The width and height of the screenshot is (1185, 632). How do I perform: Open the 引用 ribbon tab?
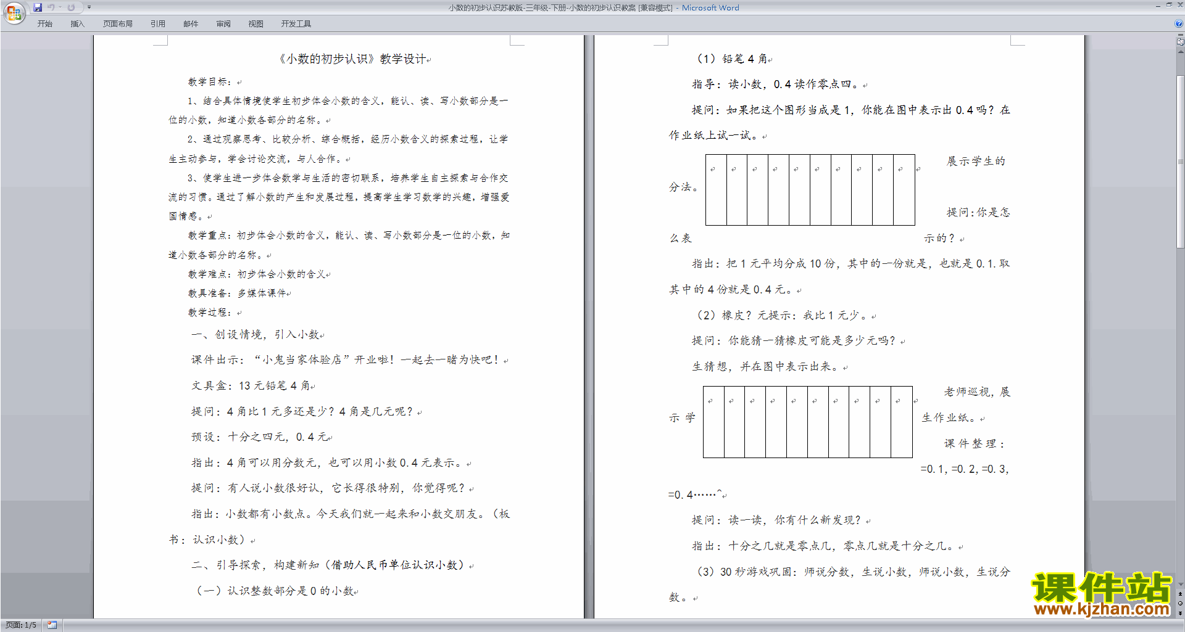click(158, 24)
